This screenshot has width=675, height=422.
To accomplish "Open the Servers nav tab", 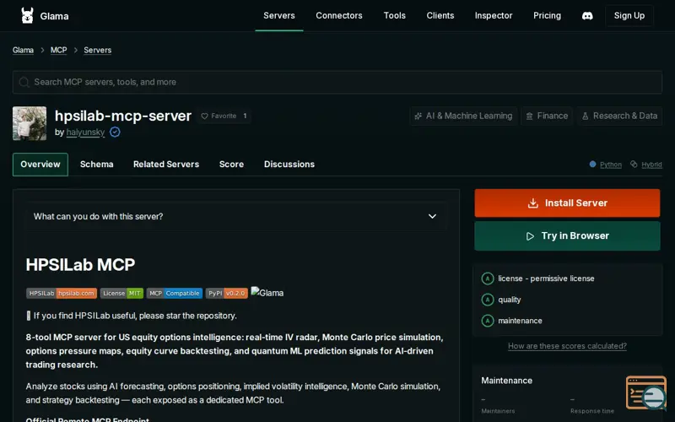I will [279, 16].
